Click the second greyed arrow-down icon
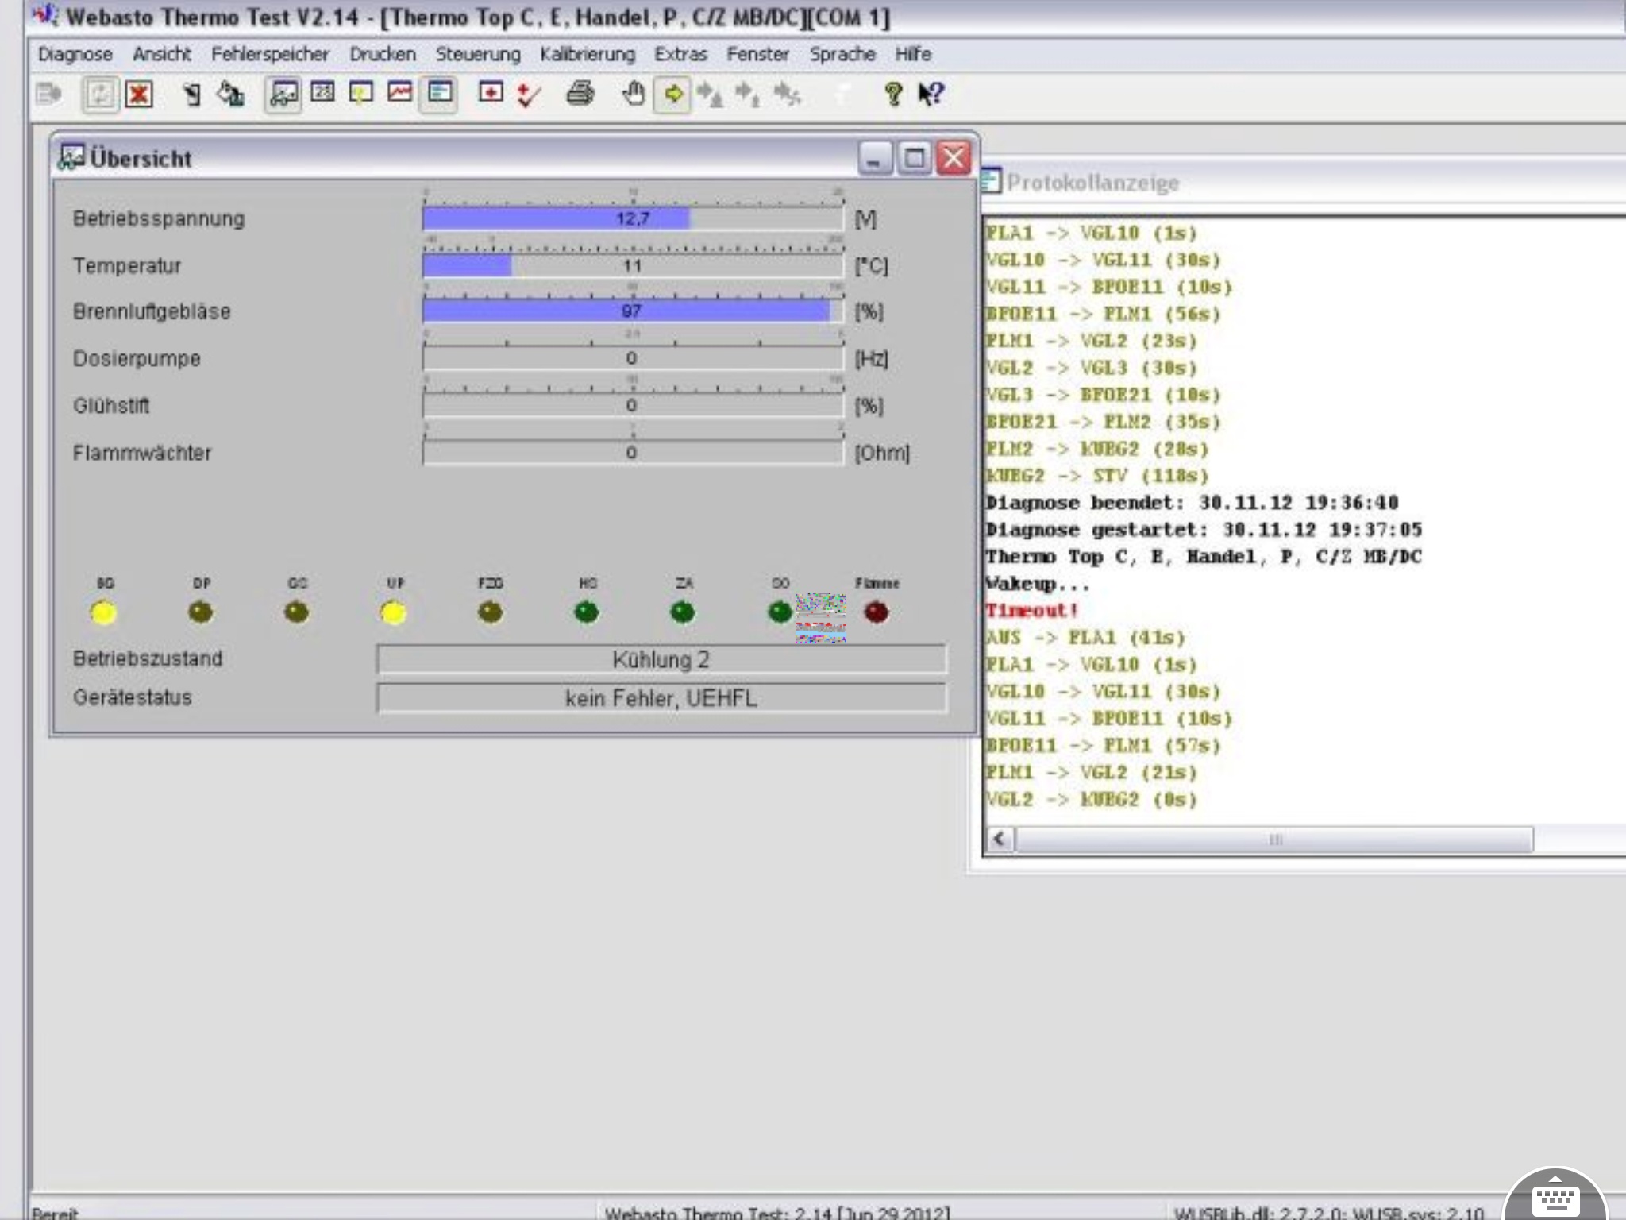Screen dimensions: 1626x1220 coord(748,95)
